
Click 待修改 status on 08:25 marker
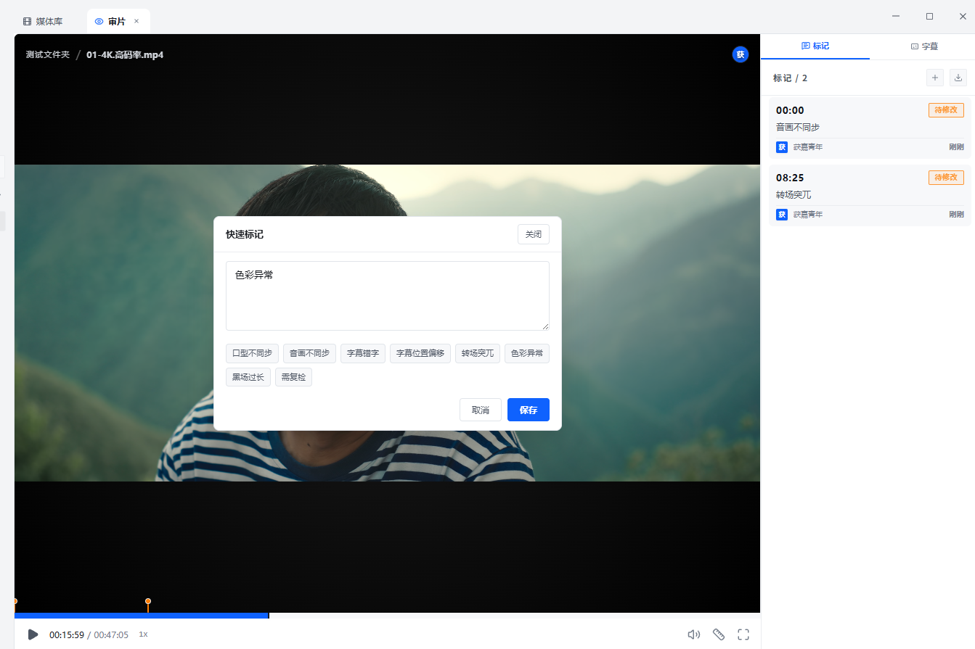tap(946, 177)
